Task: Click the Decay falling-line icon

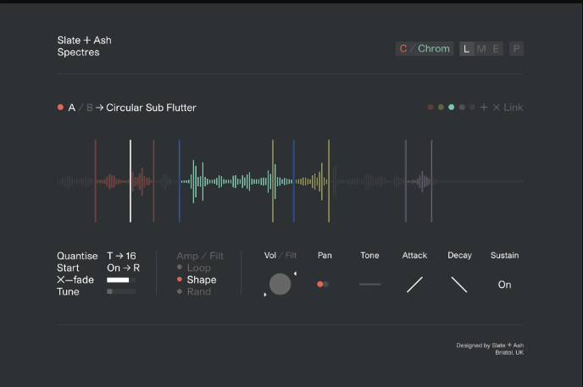Action: [x=459, y=285]
